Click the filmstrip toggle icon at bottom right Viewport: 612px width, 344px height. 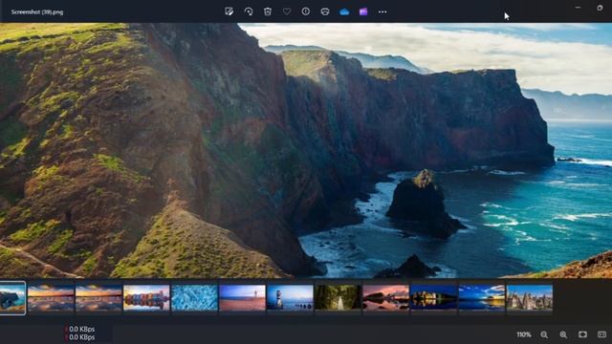[x=601, y=334]
